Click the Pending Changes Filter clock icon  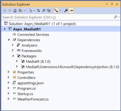pyautogui.click(x=31, y=11)
